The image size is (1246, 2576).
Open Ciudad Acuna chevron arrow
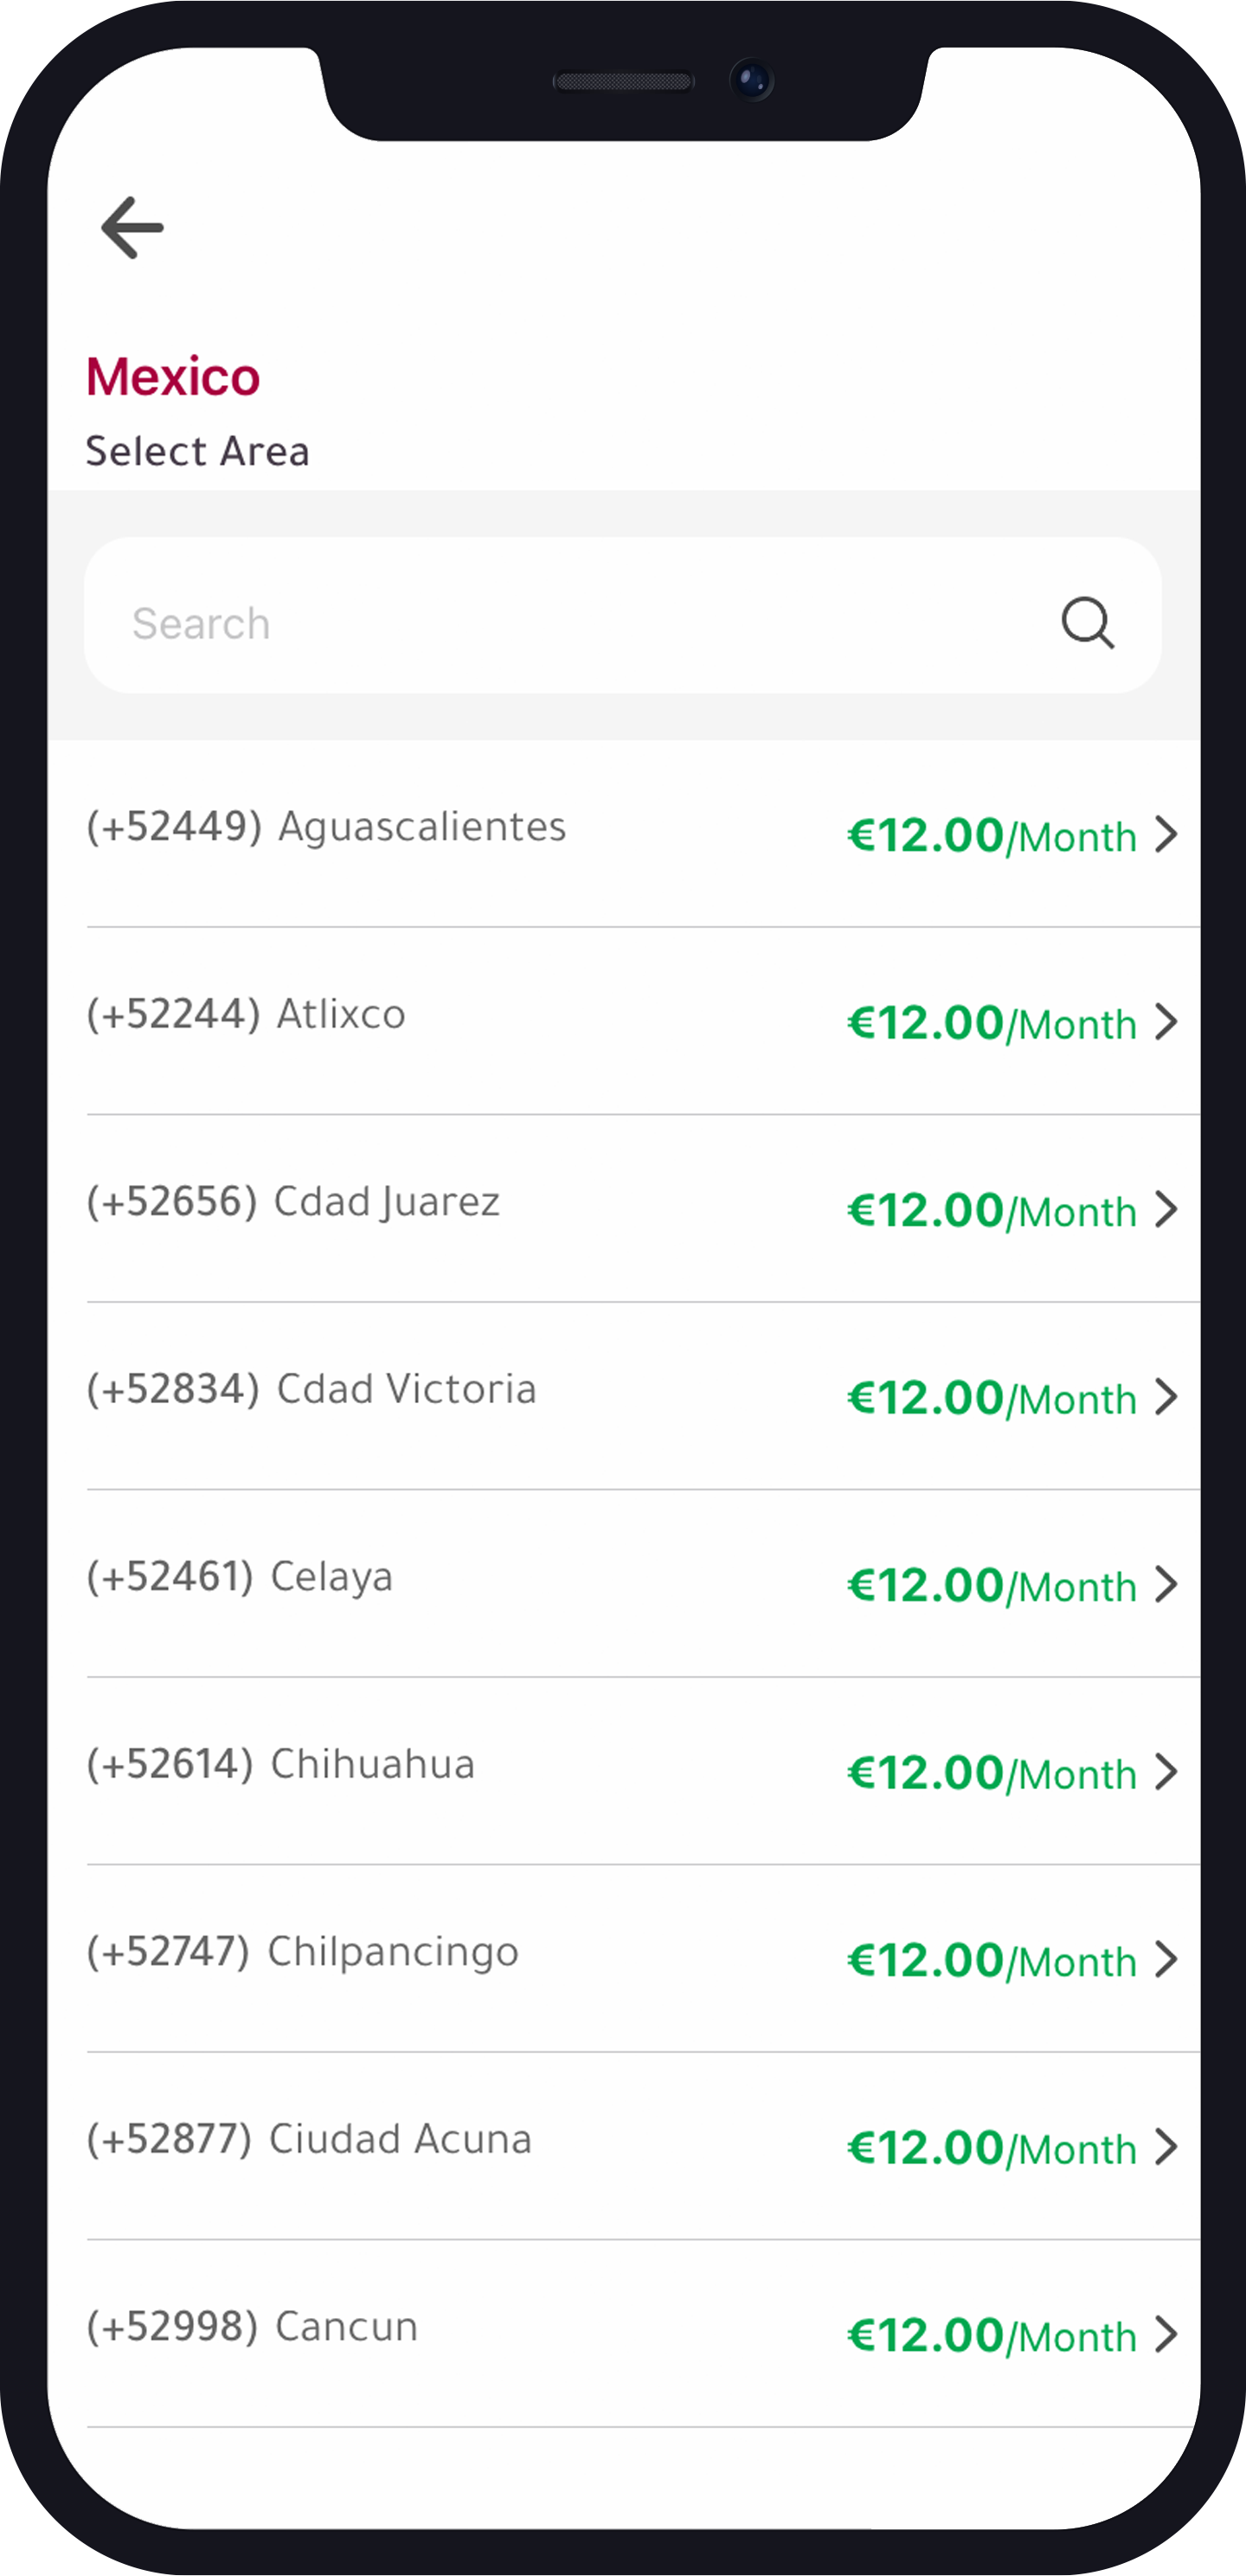coord(1165,2147)
